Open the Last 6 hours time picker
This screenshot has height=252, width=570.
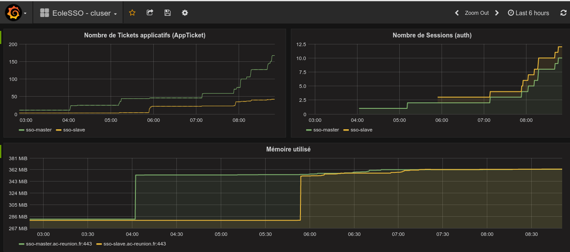528,13
